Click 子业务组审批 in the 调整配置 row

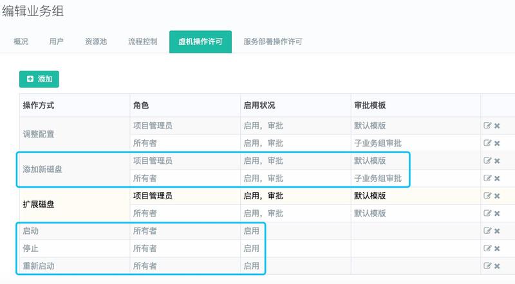(378, 143)
